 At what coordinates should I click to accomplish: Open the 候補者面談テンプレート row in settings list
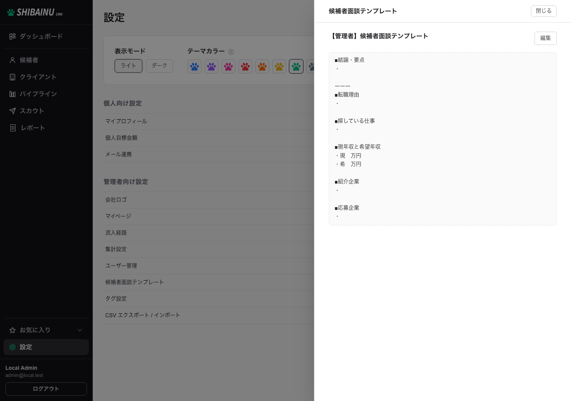click(x=209, y=282)
